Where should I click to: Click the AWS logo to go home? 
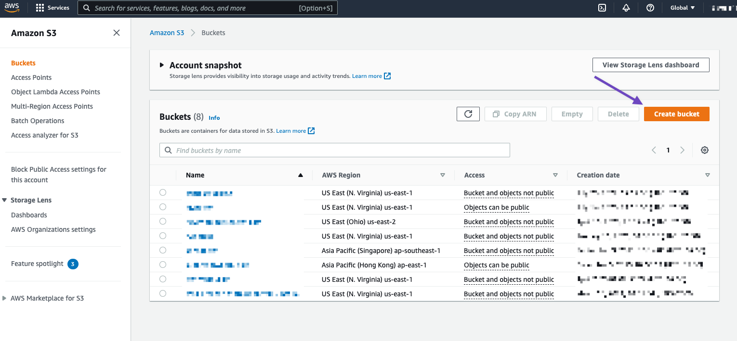pos(12,7)
